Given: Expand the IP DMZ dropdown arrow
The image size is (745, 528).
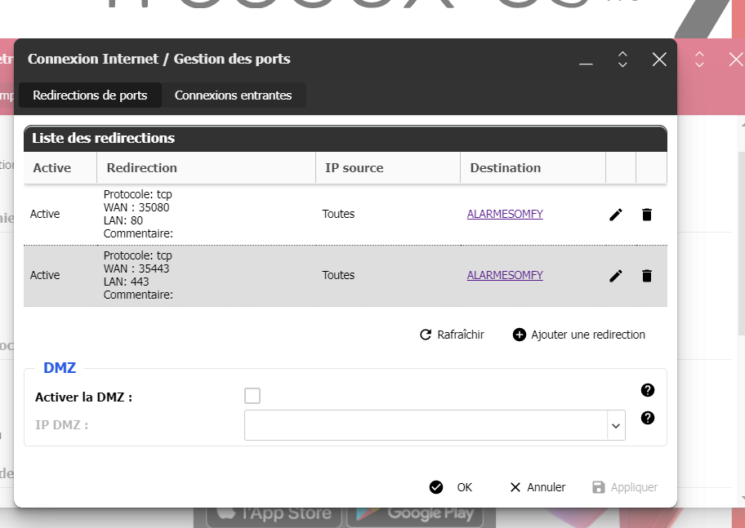Looking at the screenshot, I should [x=615, y=425].
